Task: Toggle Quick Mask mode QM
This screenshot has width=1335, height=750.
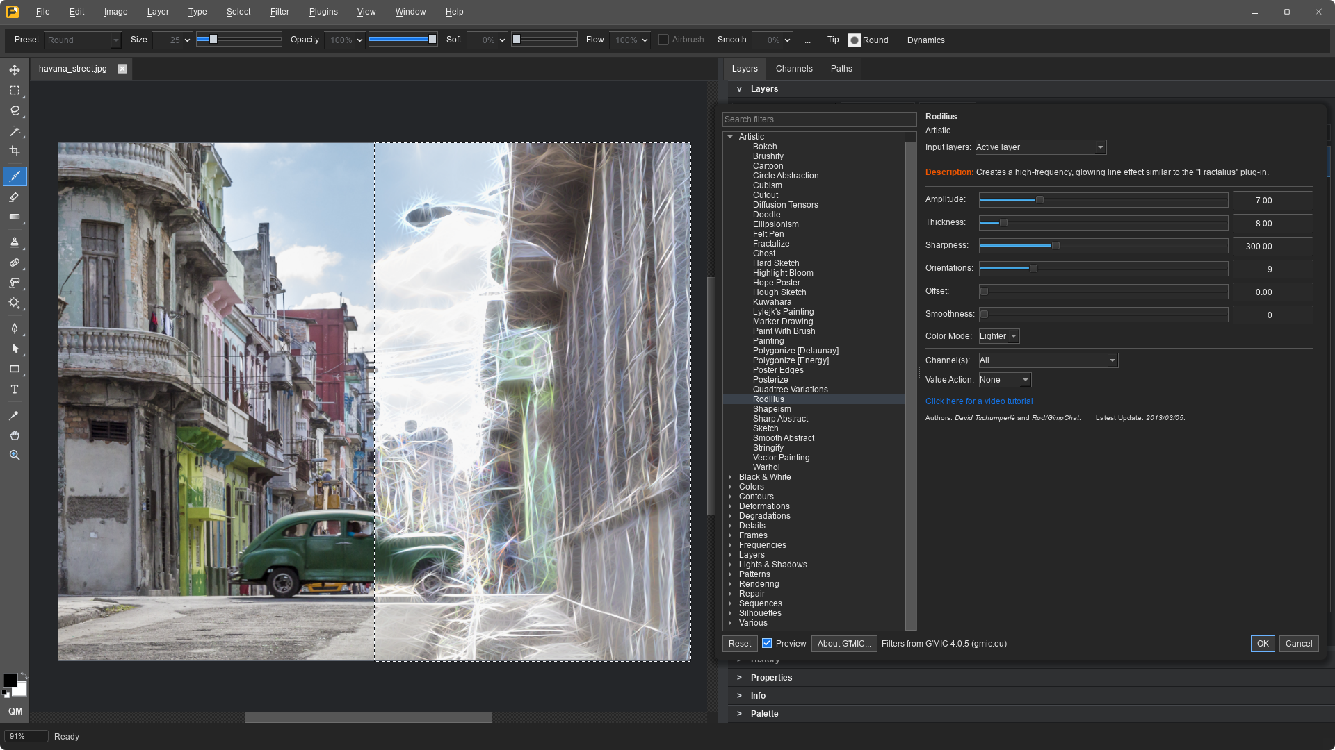Action: pos(15,711)
